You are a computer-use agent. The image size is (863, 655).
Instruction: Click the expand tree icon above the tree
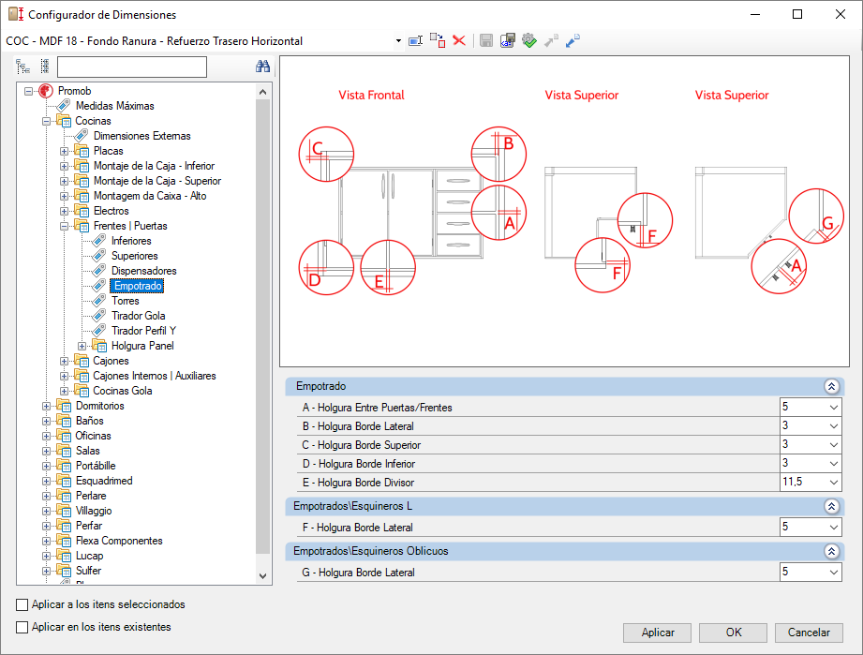click(x=22, y=67)
